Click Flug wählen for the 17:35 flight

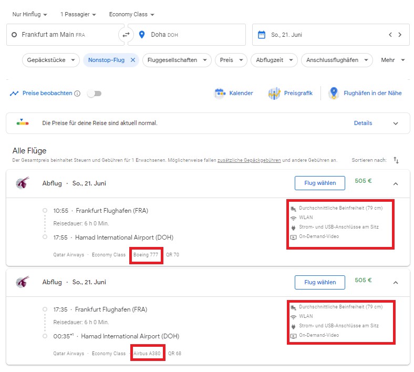(319, 282)
